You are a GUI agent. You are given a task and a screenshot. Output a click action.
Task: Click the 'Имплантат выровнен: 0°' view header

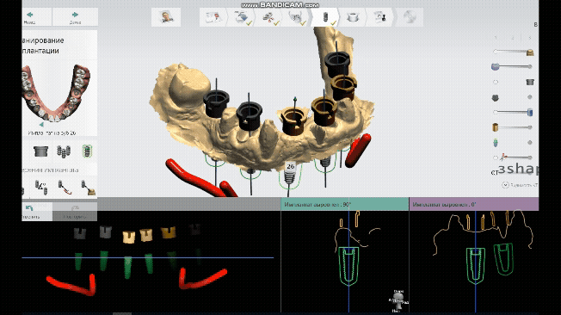click(x=474, y=204)
